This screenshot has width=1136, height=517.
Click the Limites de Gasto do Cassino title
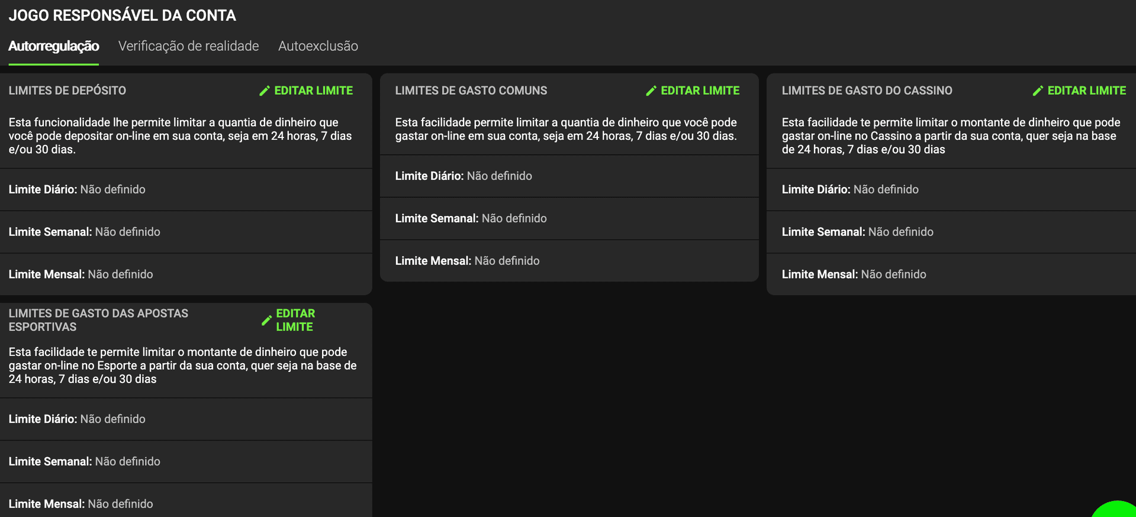[867, 91]
